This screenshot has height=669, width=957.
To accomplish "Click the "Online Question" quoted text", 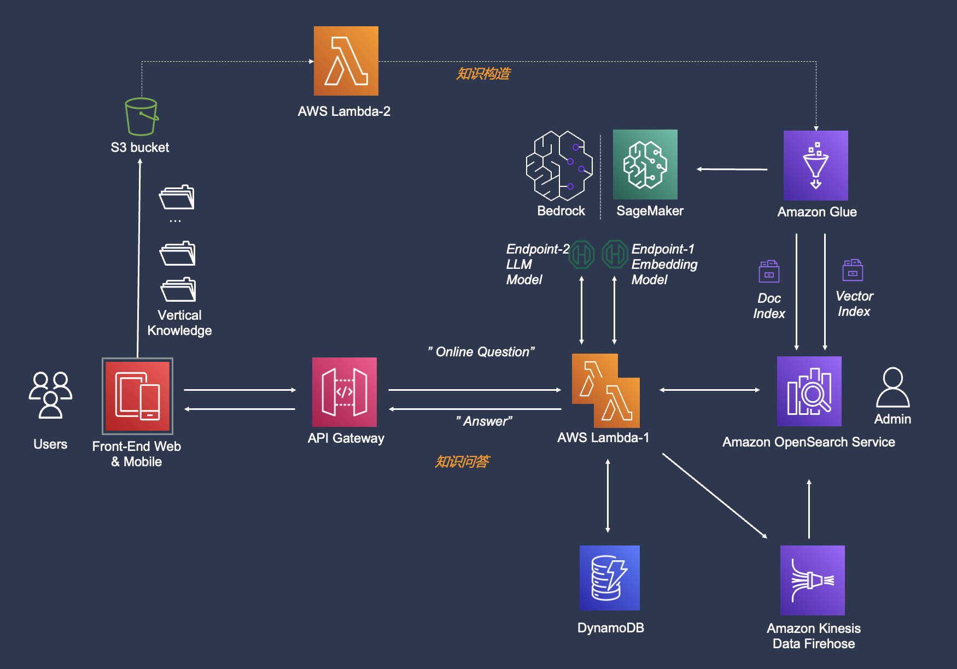I will (x=481, y=352).
